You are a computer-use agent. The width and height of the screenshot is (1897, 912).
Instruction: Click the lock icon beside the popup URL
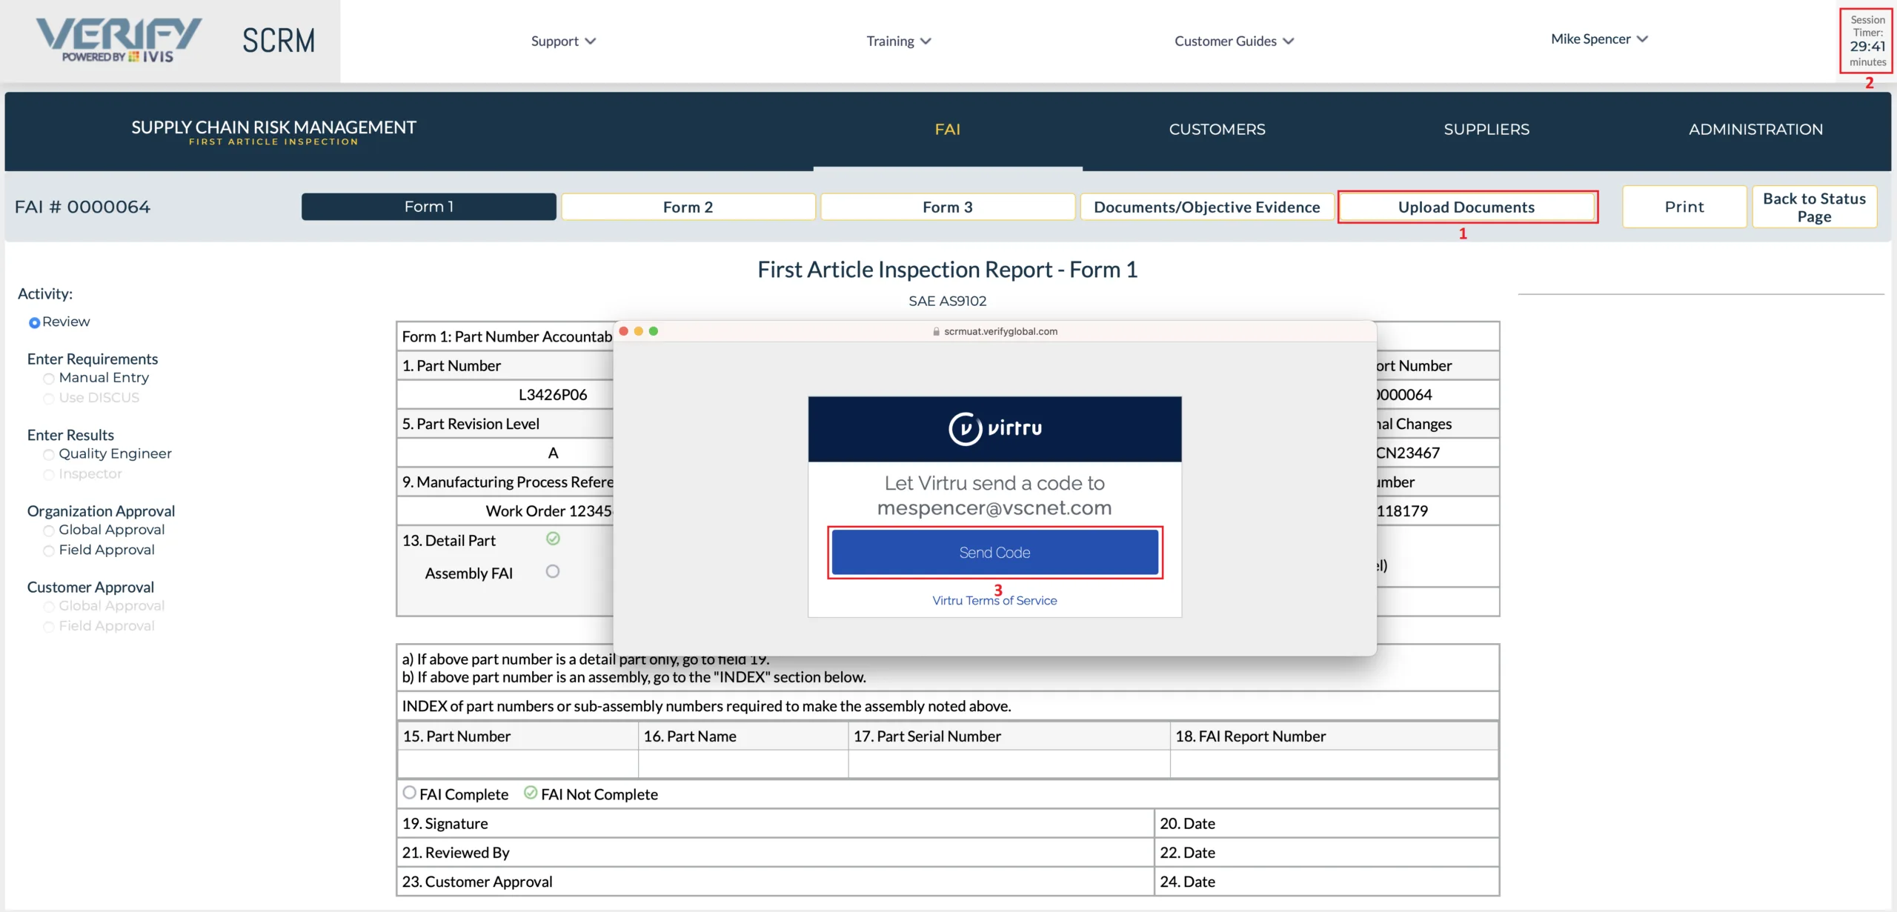click(x=936, y=331)
